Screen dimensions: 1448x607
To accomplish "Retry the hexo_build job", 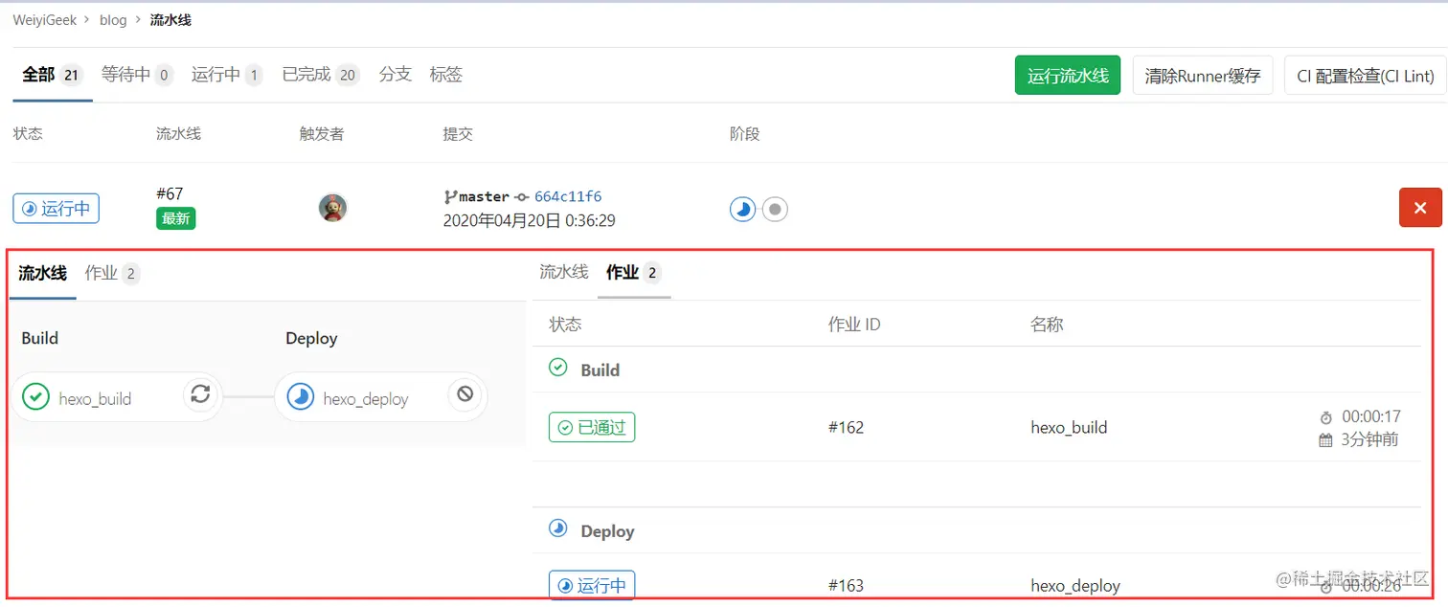I will [200, 394].
